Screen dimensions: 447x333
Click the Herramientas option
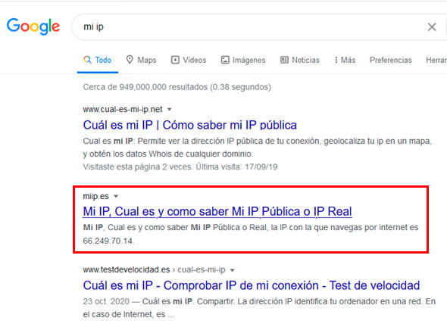(x=436, y=60)
